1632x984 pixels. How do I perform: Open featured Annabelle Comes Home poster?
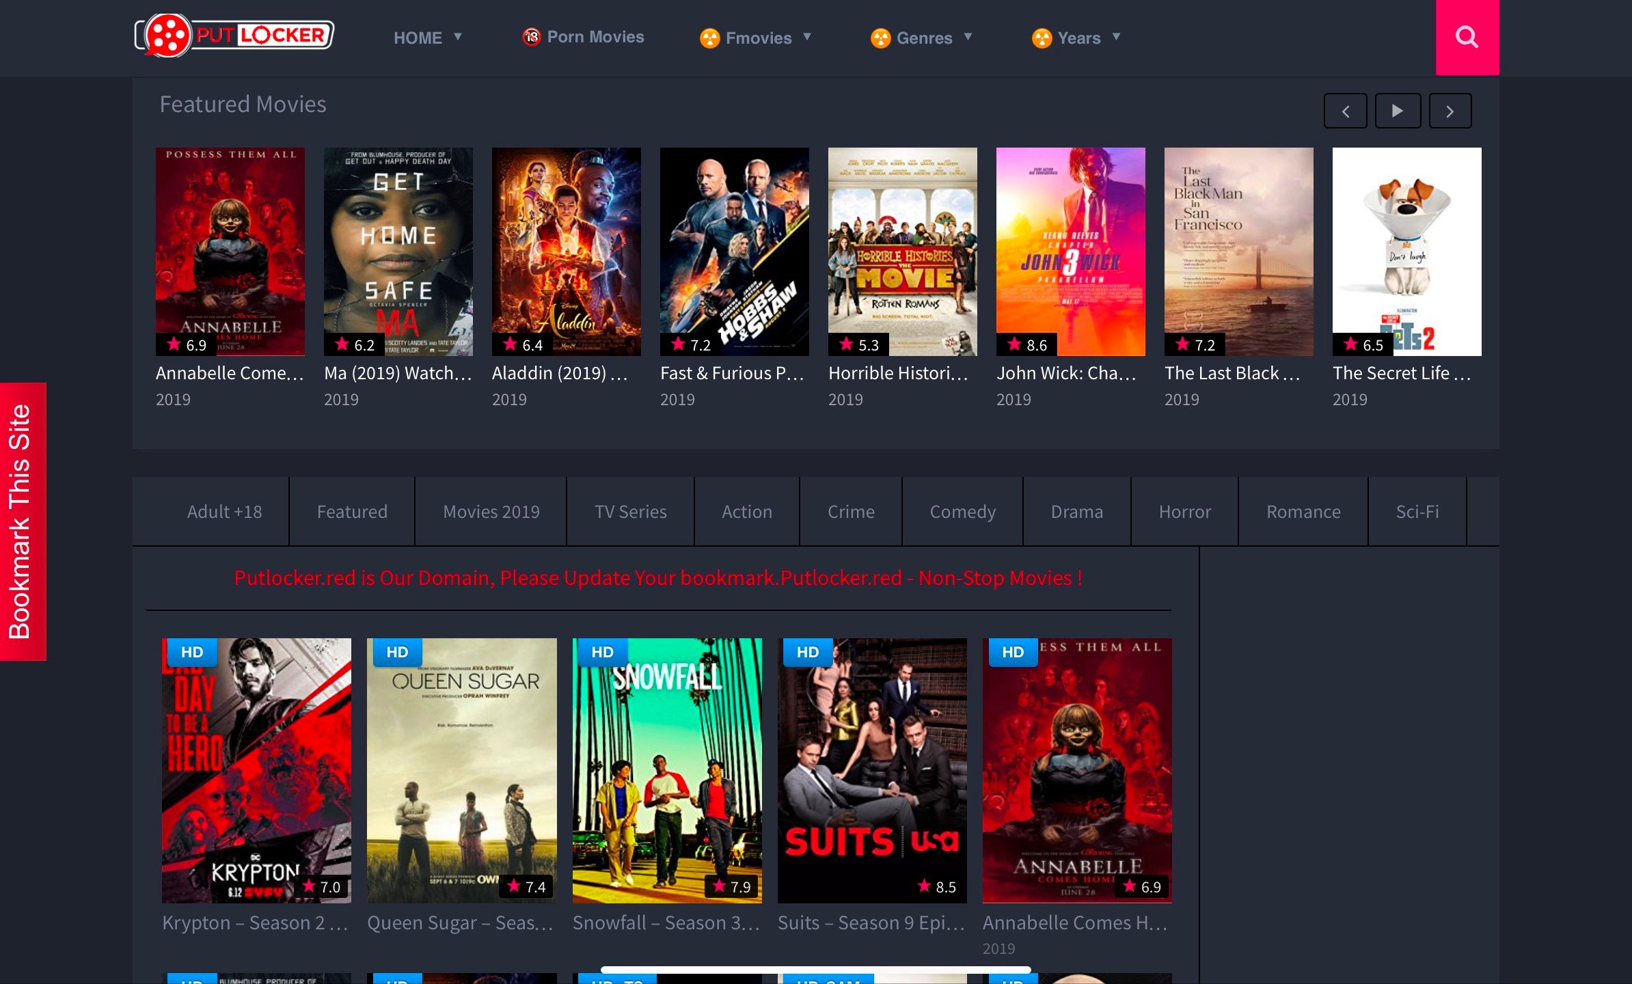coord(230,251)
